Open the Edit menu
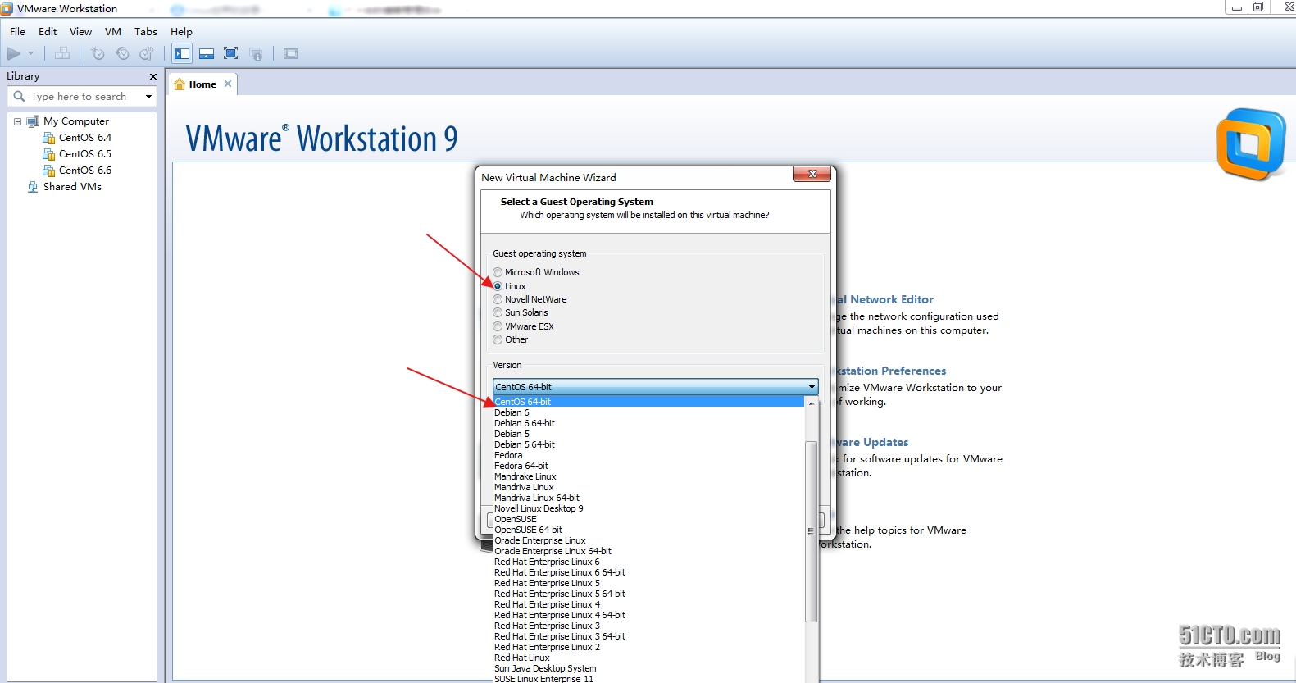This screenshot has width=1296, height=683. point(48,32)
